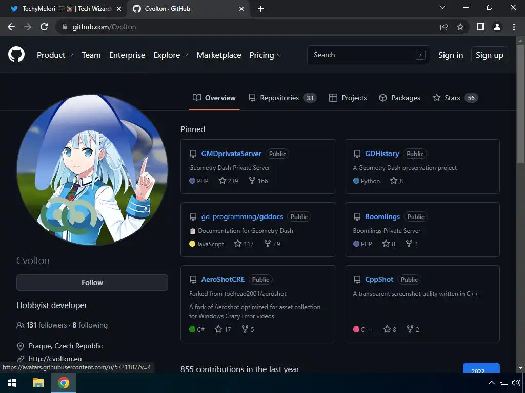This screenshot has height=393, width=525.
Task: Click the fork count 5 on AeroShotCRE
Action: point(248,329)
